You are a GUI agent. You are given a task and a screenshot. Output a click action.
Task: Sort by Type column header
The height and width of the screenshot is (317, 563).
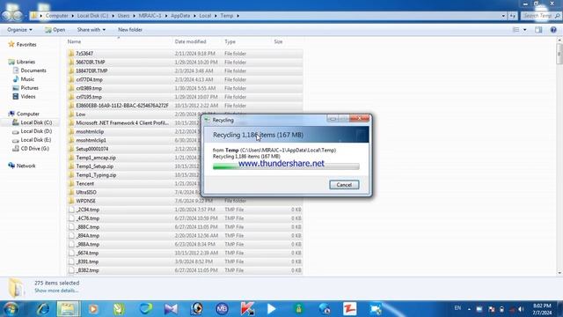(x=230, y=41)
